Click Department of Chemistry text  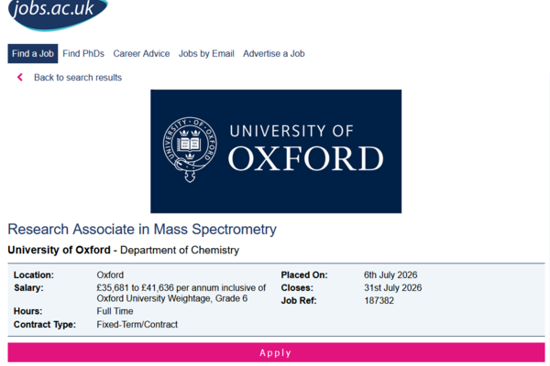(x=180, y=250)
